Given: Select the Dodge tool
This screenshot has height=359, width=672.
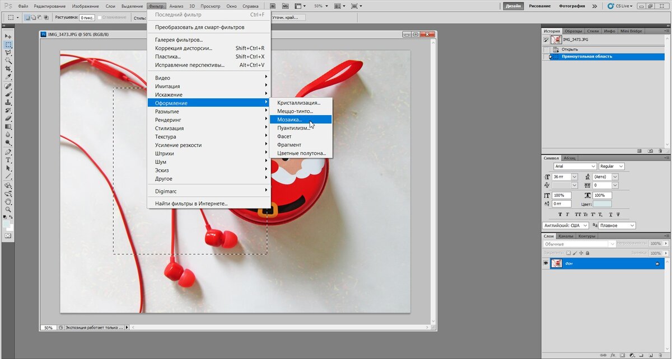Looking at the screenshot, I should pos(8,142).
